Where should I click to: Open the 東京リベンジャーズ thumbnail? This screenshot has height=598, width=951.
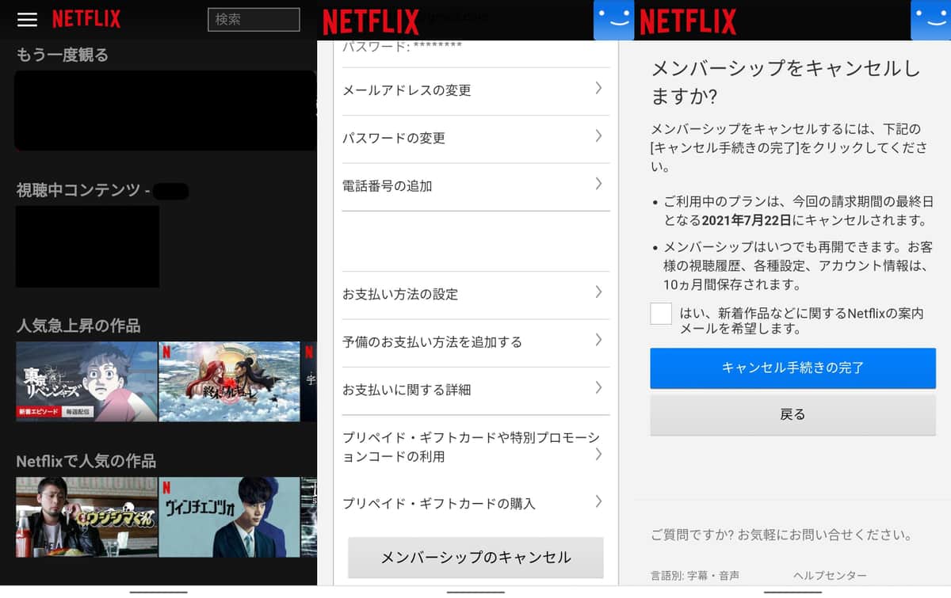pos(86,382)
